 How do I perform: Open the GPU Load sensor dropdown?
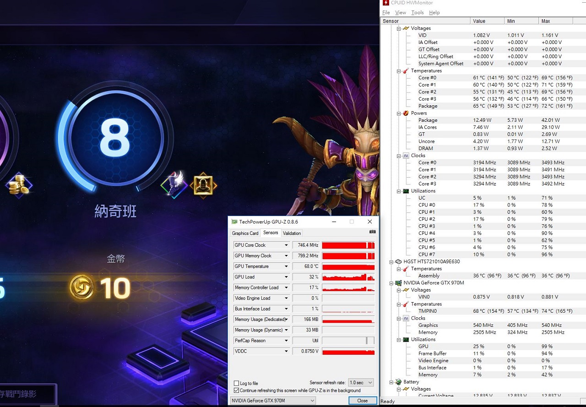[286, 277]
